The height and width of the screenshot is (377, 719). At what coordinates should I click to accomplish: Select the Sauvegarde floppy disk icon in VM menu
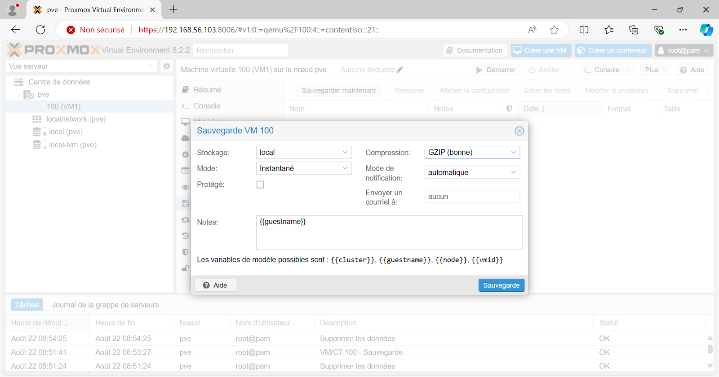click(x=185, y=203)
